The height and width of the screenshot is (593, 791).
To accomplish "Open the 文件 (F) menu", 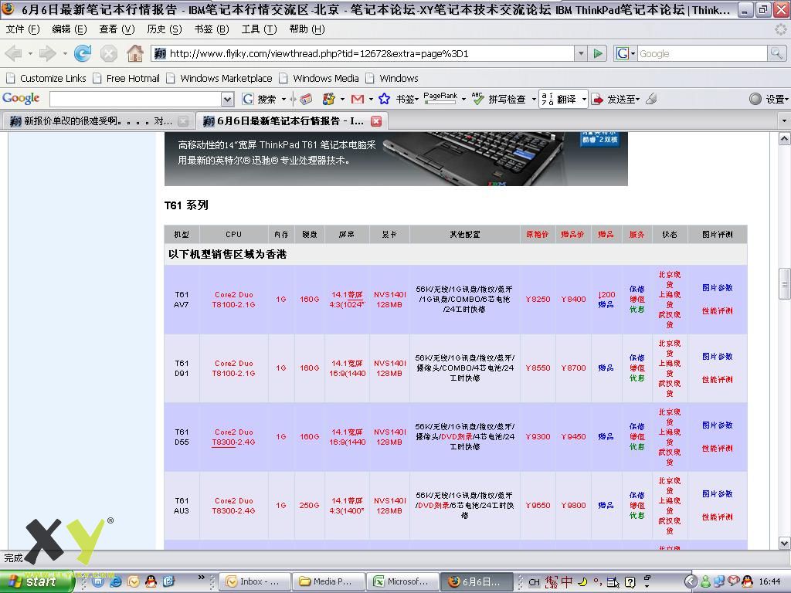I will click(22, 29).
